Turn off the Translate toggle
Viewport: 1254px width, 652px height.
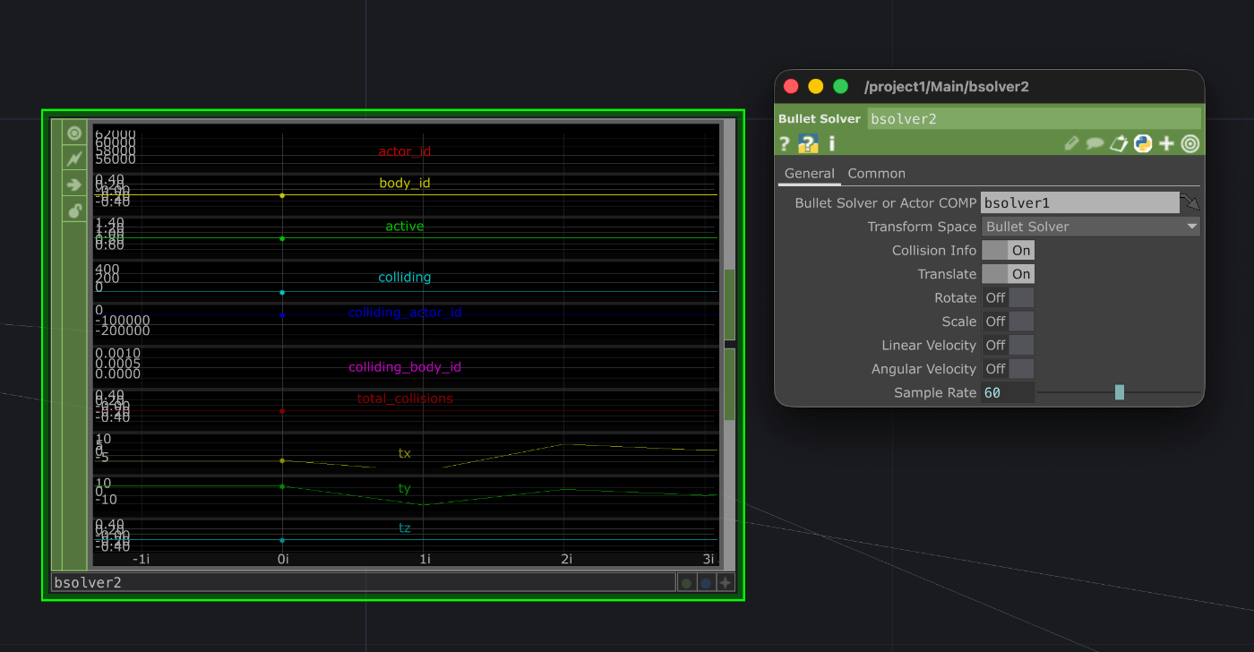pos(1008,274)
